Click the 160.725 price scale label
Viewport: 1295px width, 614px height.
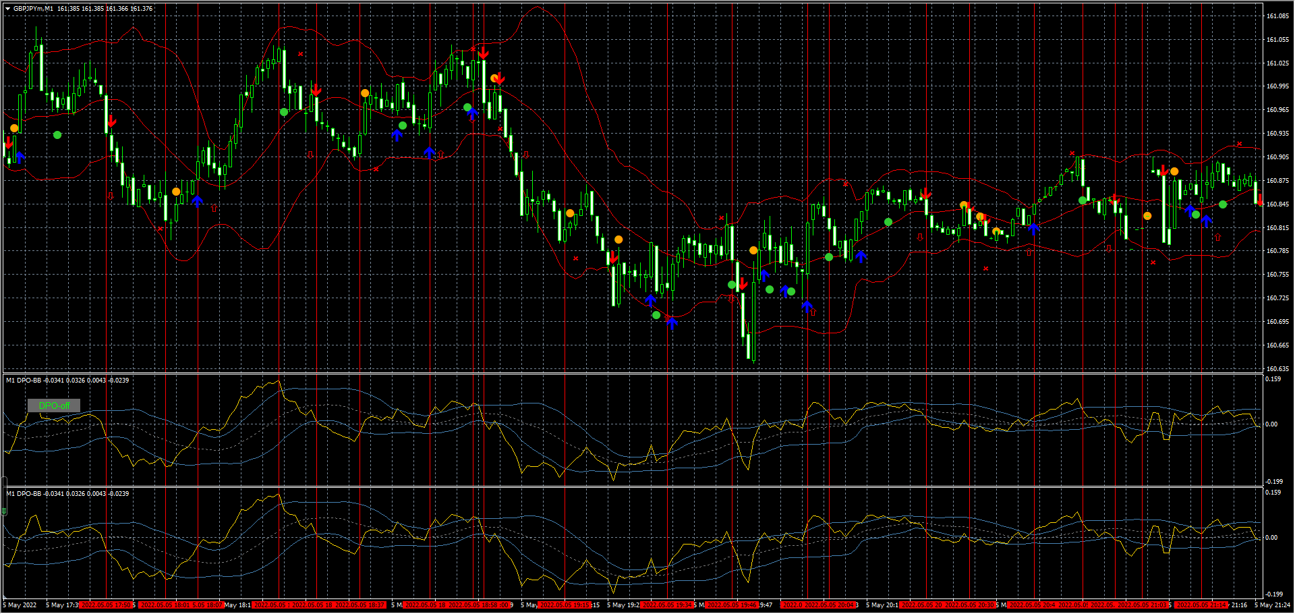click(1277, 298)
